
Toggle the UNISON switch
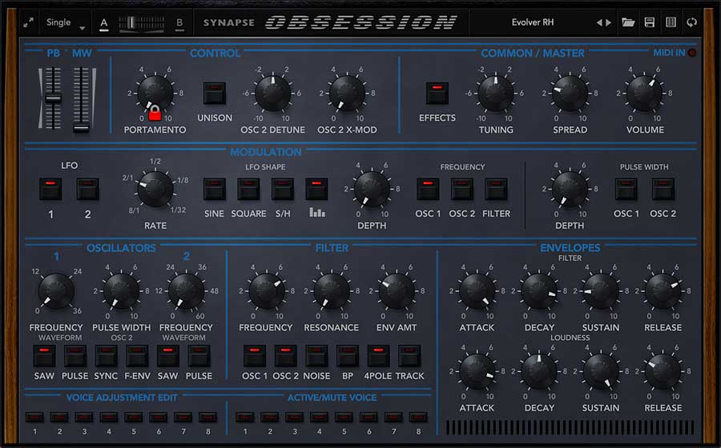[215, 93]
